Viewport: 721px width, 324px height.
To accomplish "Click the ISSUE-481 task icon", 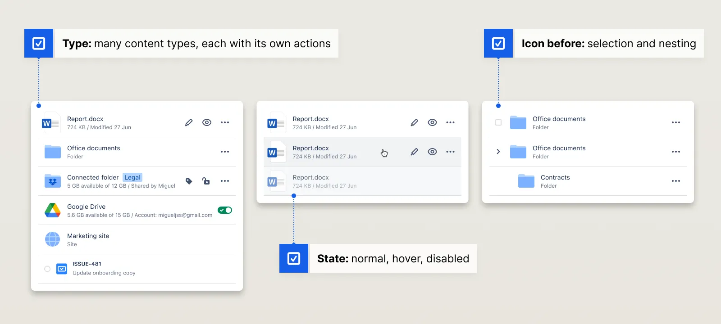I will click(x=62, y=269).
